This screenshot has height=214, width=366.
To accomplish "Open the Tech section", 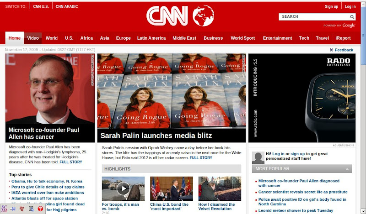I will point(304,38).
